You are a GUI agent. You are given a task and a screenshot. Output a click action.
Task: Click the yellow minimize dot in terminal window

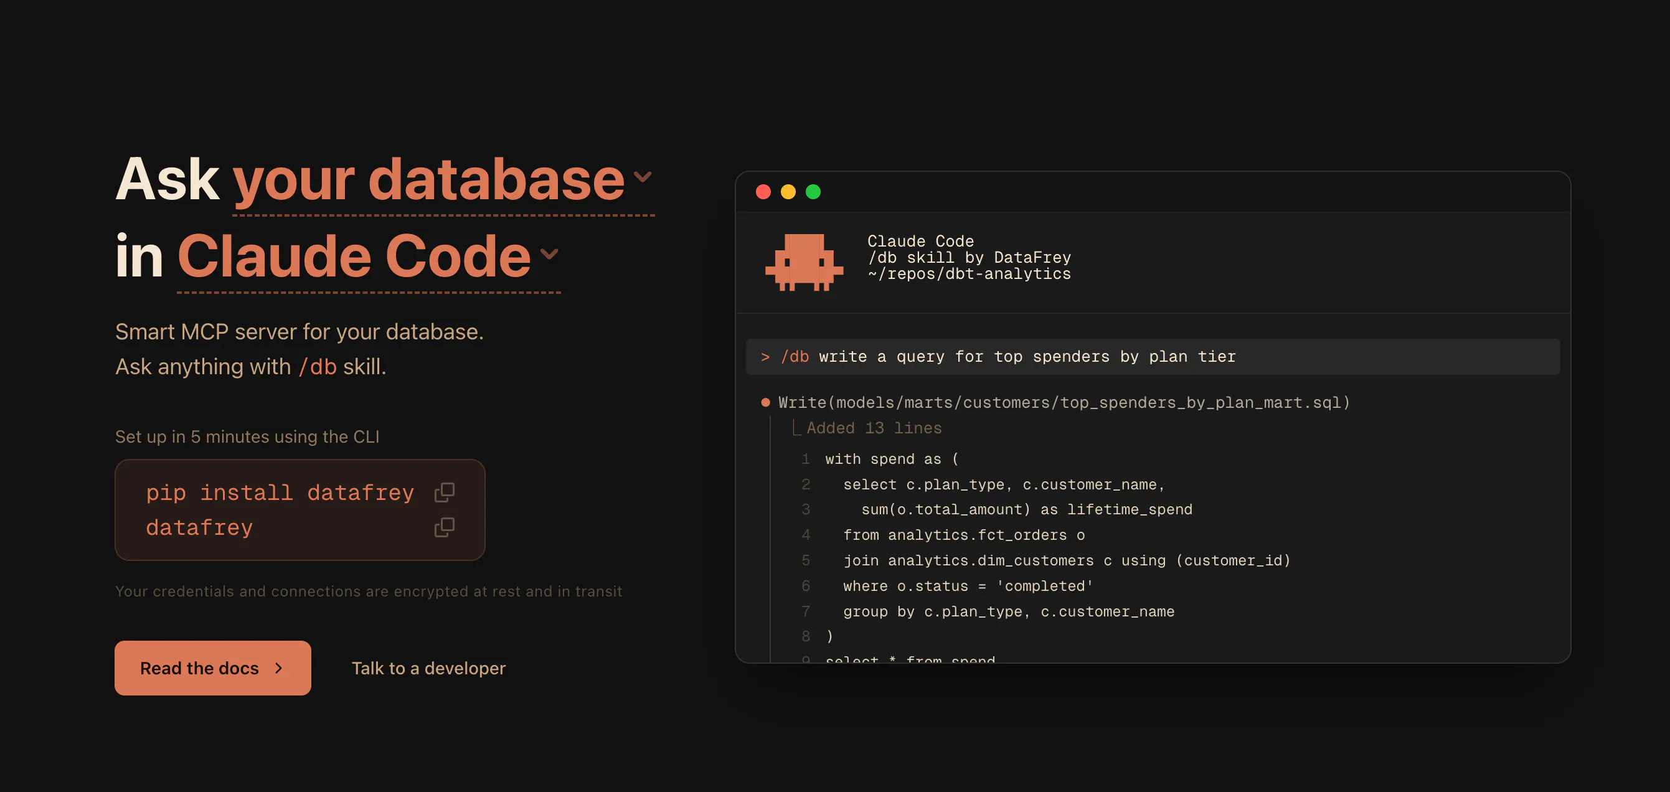(788, 192)
